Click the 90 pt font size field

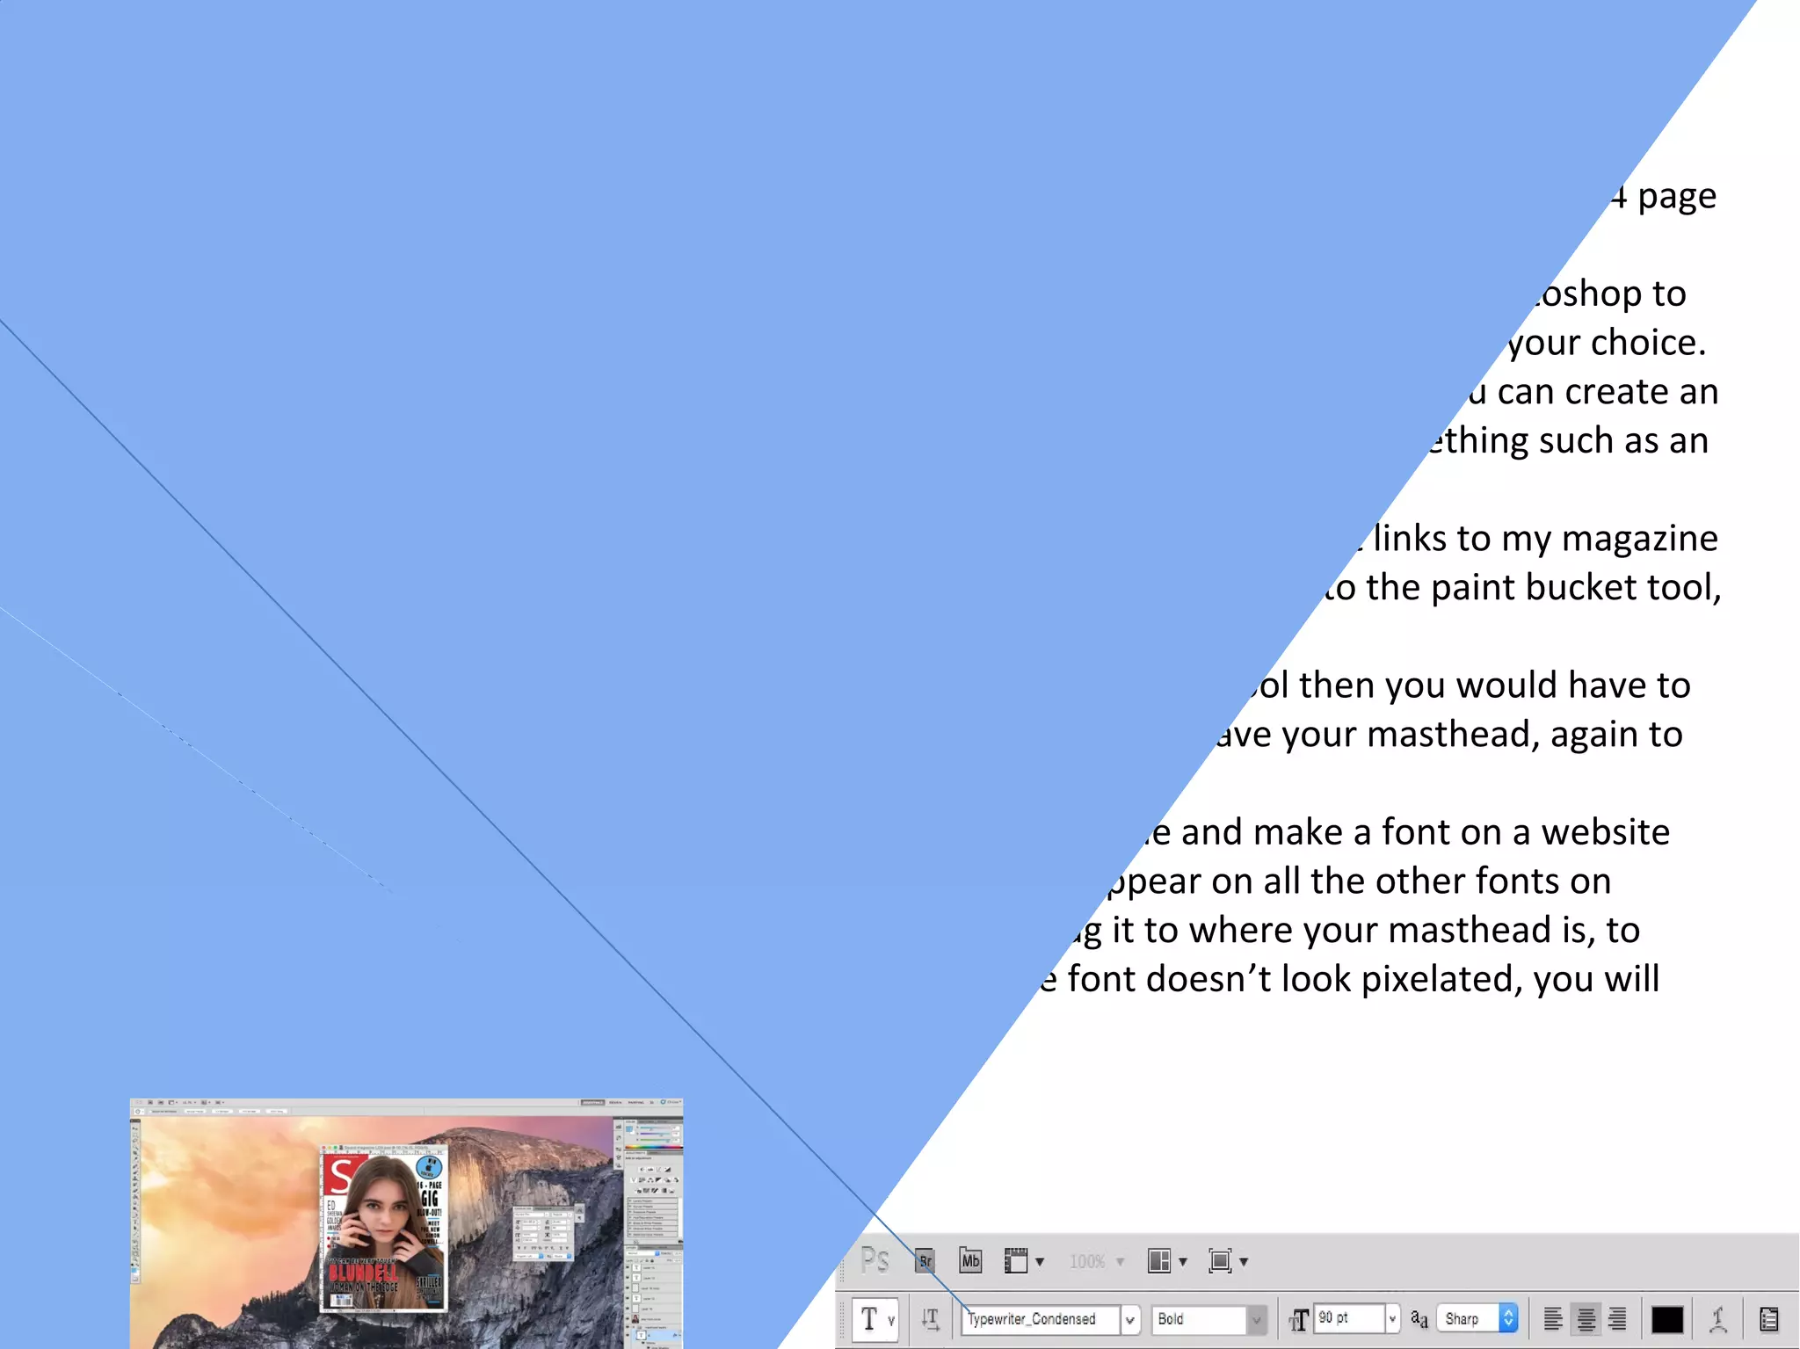(x=1348, y=1318)
